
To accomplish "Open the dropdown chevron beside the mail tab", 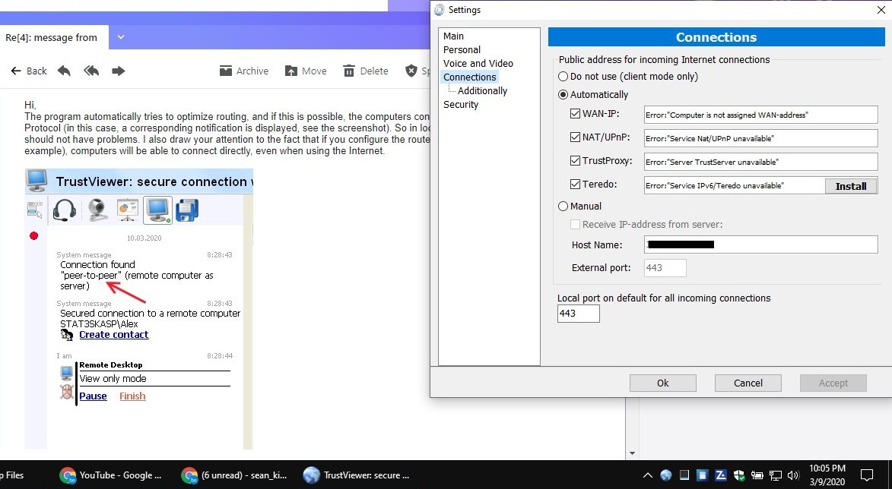I will pos(121,37).
